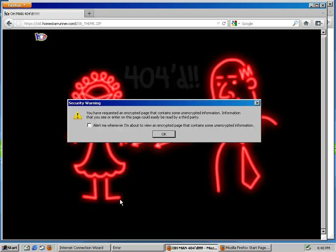Switch to the Error taskbar button

tap(138, 248)
